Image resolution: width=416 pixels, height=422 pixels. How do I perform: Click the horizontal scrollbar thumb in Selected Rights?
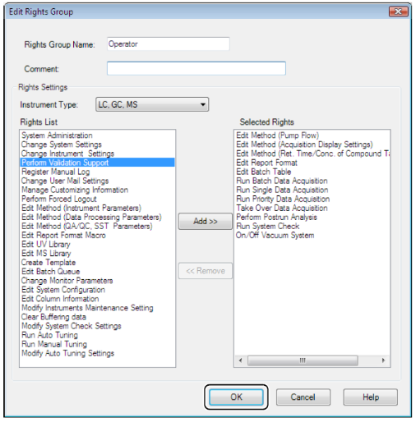tap(303, 360)
